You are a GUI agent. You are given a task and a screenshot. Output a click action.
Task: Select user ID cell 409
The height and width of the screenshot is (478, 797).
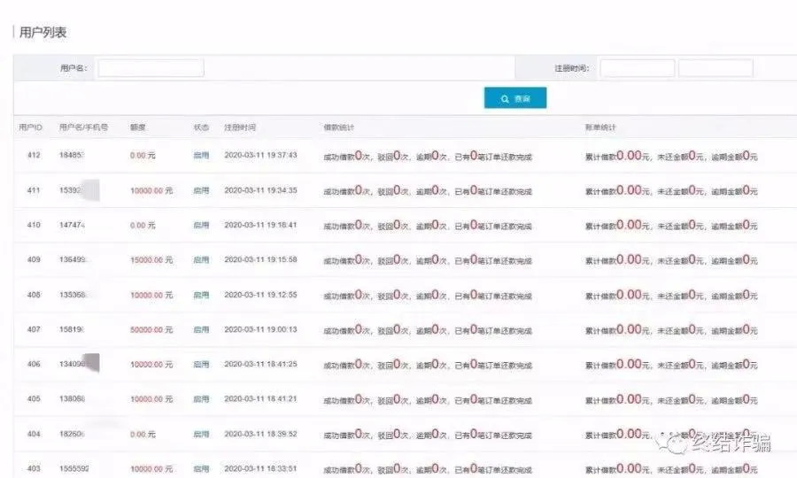tap(34, 259)
